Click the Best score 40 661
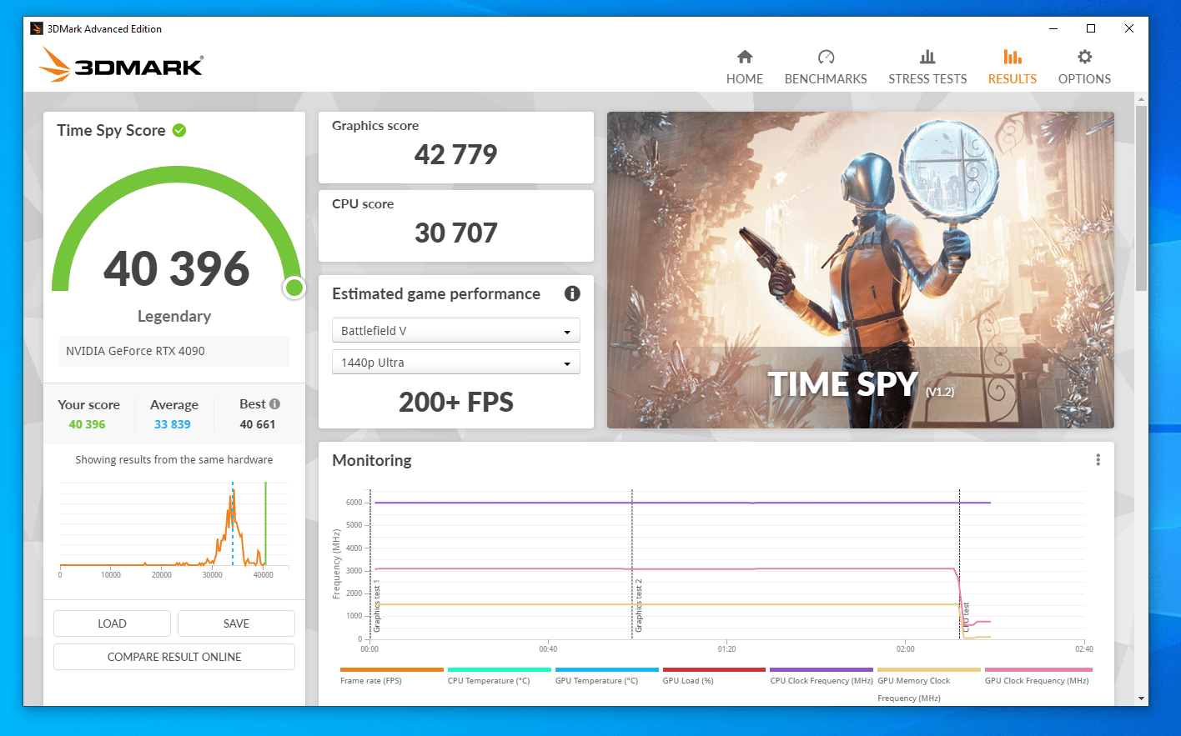Image resolution: width=1181 pixels, height=736 pixels. point(258,424)
